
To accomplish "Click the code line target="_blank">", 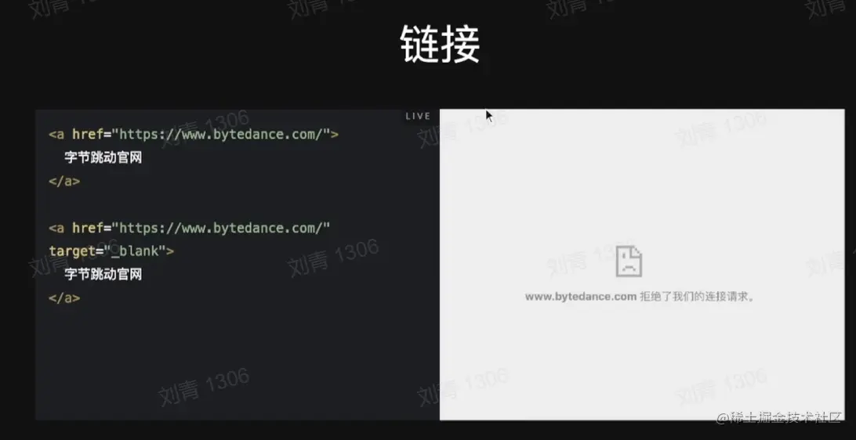I will [111, 251].
